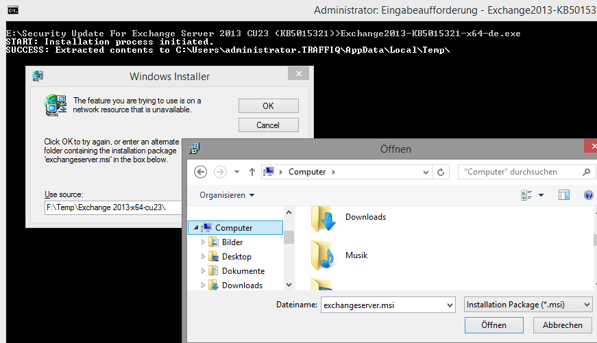Image resolution: width=597 pixels, height=343 pixels.
Task: Click the Downloads label in file list
Action: coord(365,217)
